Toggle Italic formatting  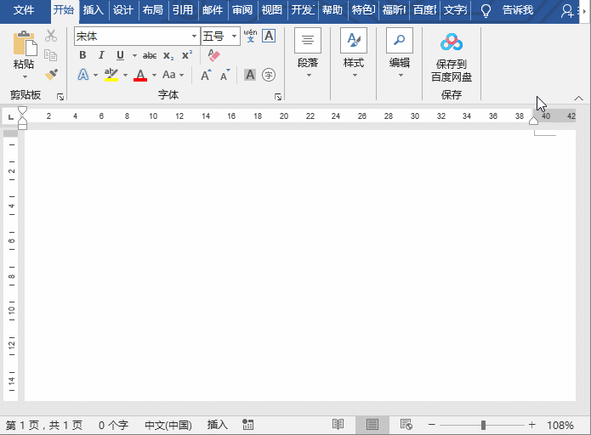point(101,55)
